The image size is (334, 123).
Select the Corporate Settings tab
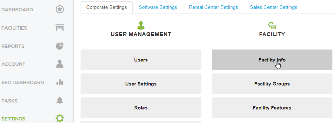pos(107,7)
